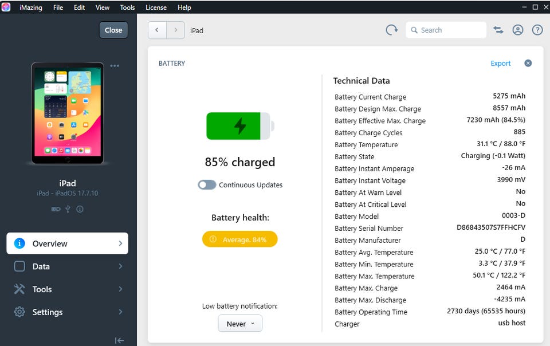Viewport: 550px width, 346px height.
Task: Click the iMazing app logo icon
Action: 6,7
